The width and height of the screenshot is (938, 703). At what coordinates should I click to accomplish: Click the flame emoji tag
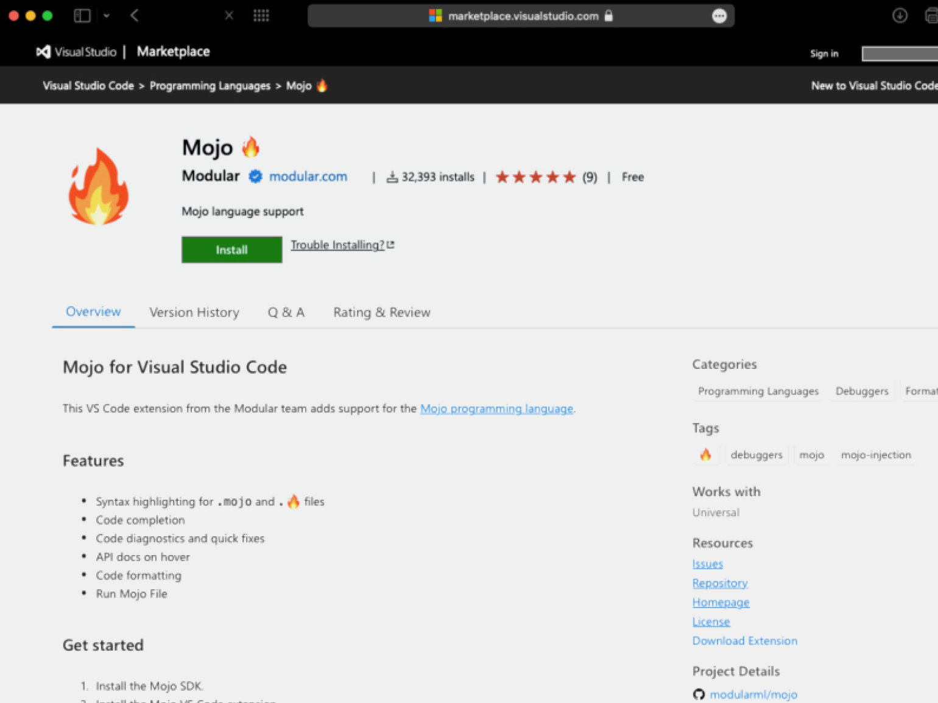click(x=705, y=455)
